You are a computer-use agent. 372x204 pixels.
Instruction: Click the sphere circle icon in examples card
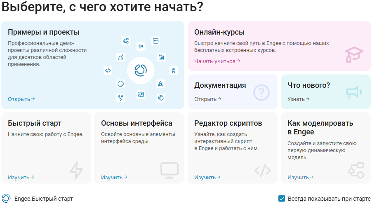[121, 84]
